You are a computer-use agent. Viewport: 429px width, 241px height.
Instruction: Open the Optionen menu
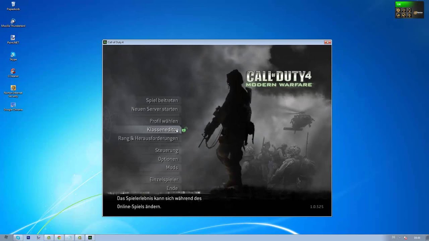[168, 159]
